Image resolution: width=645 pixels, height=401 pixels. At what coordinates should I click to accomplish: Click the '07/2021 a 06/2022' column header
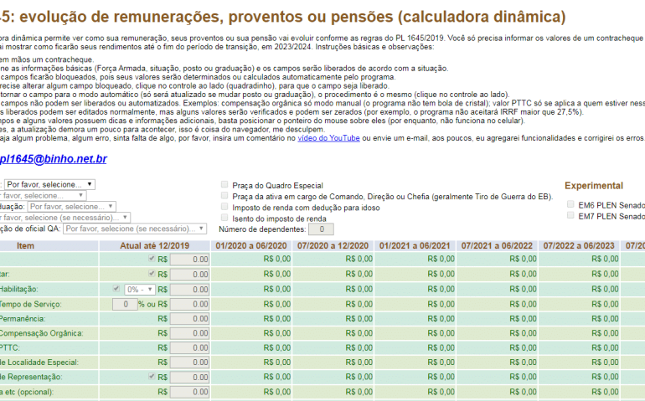click(497, 246)
